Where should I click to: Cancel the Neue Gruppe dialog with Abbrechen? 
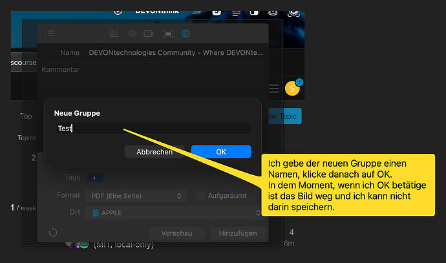point(154,152)
